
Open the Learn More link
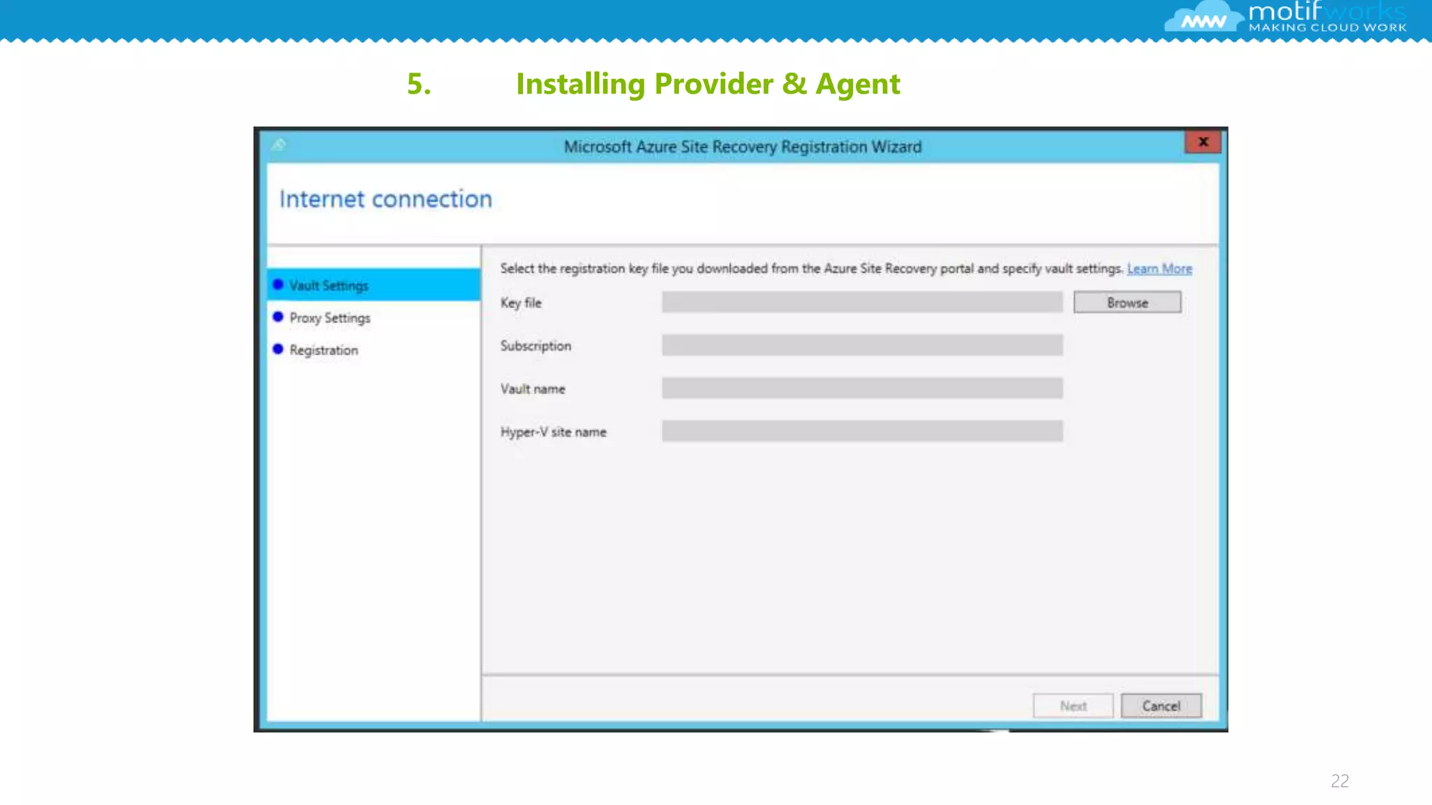(1159, 269)
